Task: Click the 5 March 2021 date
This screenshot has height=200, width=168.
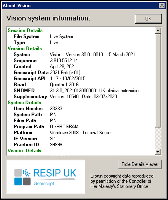Action: click(x=122, y=55)
